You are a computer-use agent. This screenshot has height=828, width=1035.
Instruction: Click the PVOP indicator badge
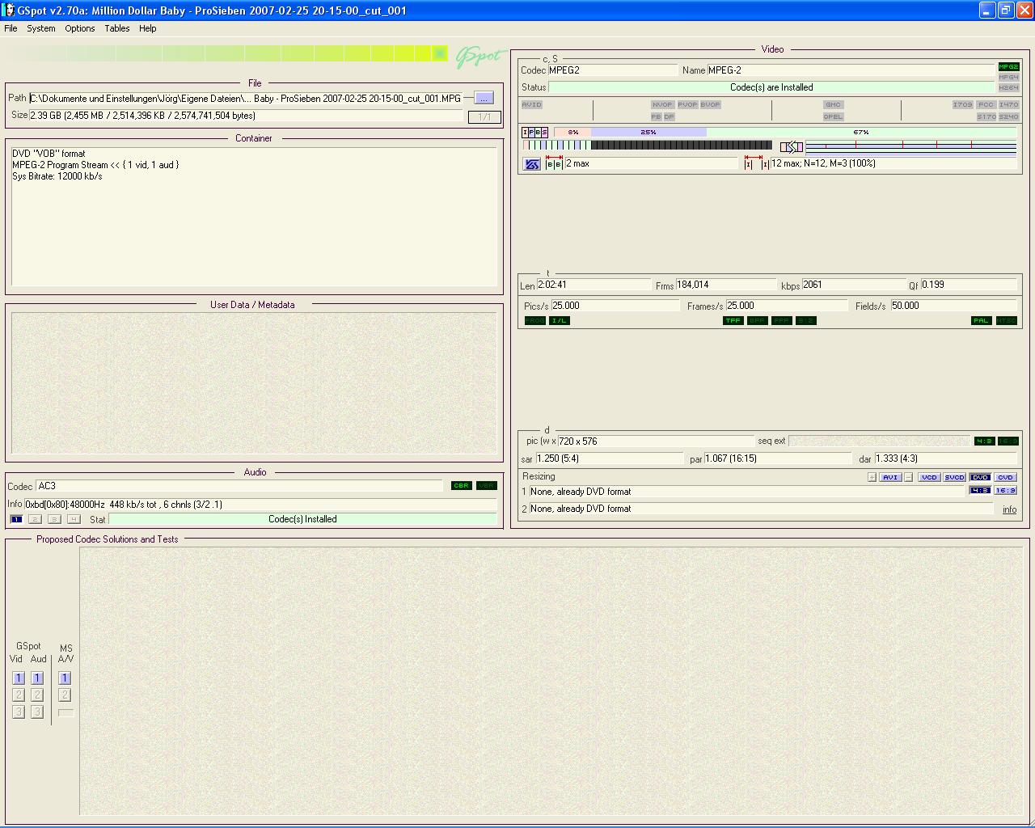pos(687,104)
